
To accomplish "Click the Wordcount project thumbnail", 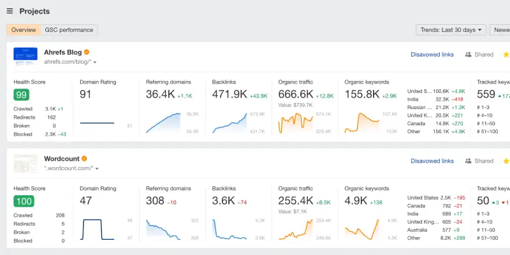I will coord(25,163).
